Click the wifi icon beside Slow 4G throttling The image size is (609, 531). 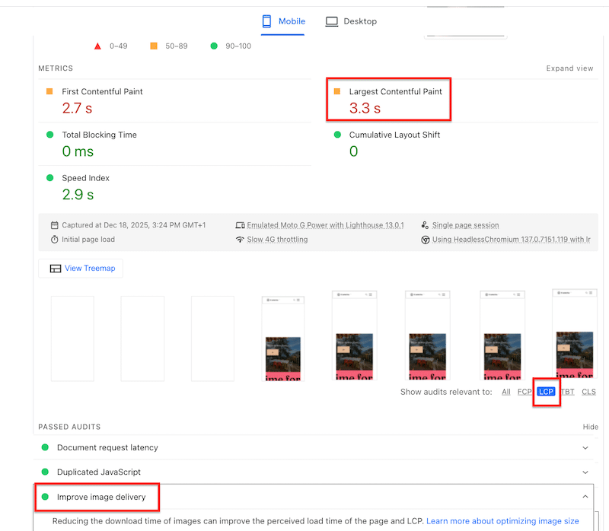[x=241, y=239]
